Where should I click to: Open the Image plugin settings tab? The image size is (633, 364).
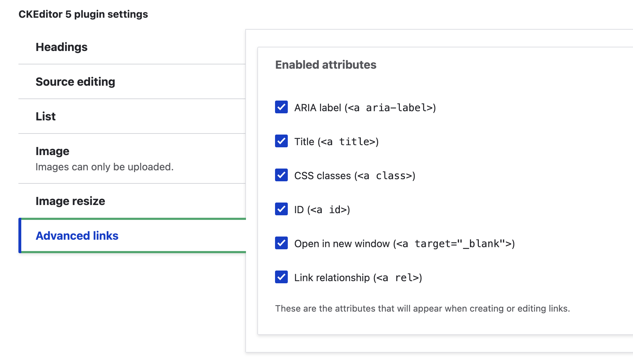pos(52,151)
